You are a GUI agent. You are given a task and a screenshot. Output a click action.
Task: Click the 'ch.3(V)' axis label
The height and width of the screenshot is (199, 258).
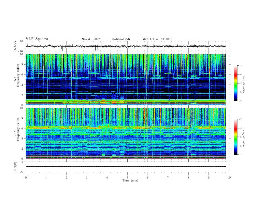(16, 167)
